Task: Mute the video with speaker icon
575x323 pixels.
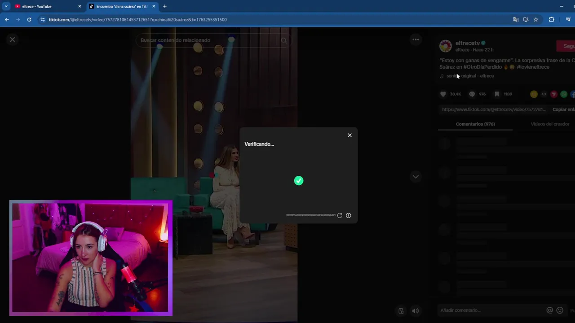Action: pyautogui.click(x=416, y=310)
